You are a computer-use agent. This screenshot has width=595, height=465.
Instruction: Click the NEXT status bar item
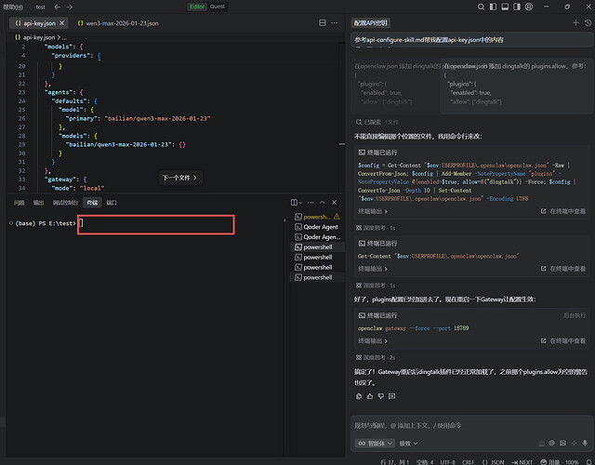(522, 462)
